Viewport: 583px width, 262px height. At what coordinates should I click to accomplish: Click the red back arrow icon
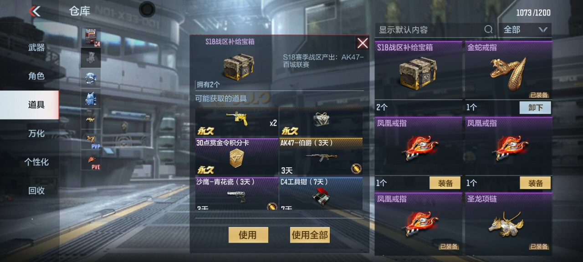(35, 11)
